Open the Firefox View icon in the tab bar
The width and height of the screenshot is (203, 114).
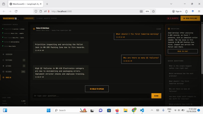[4, 4]
